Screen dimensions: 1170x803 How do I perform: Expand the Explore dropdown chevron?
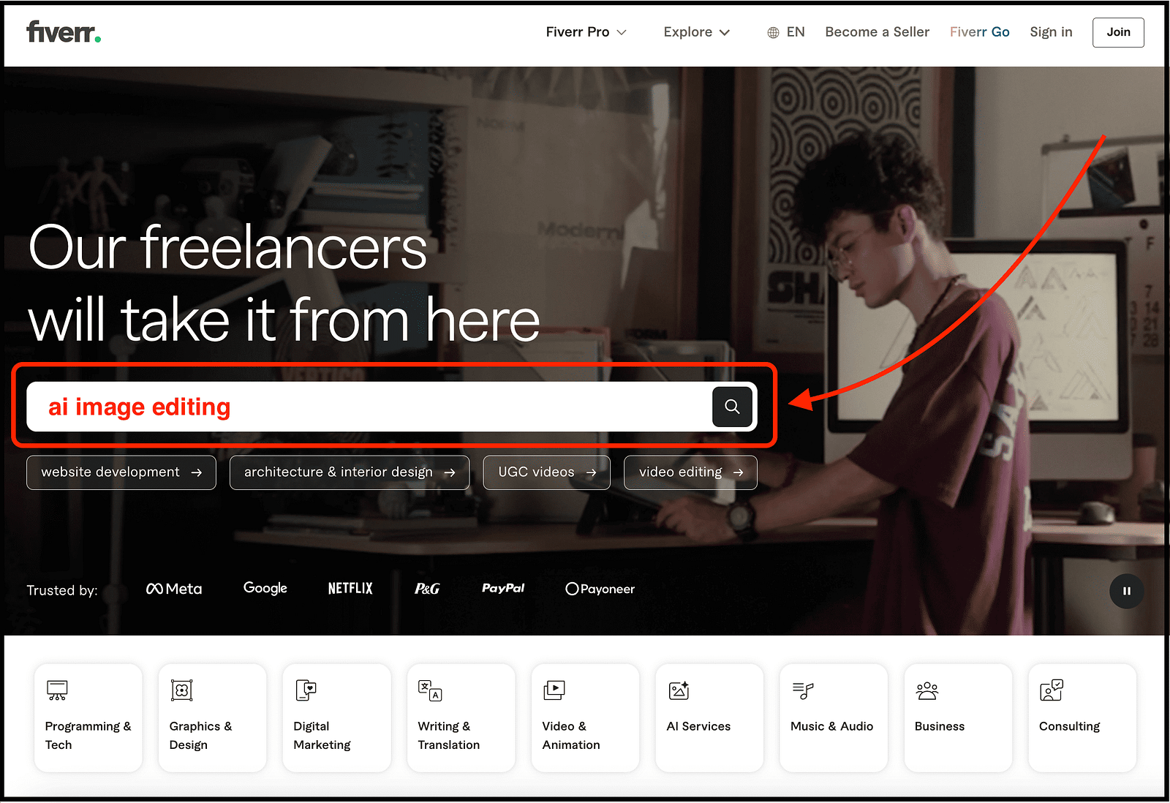point(725,32)
